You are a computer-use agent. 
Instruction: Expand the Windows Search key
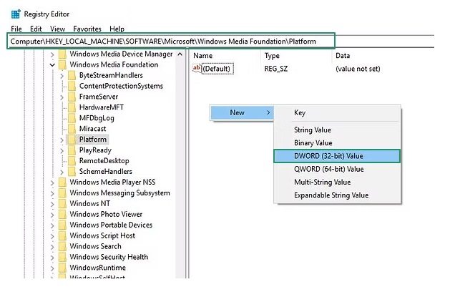tap(52, 247)
